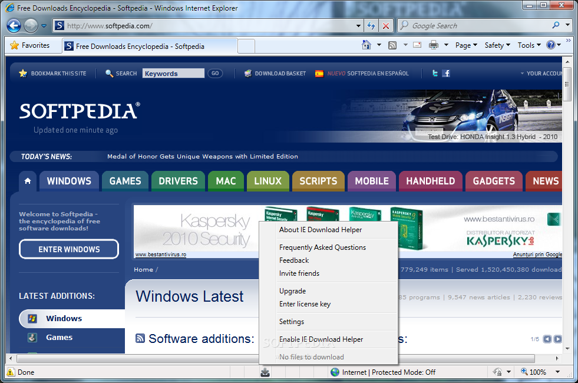Click the warning icon next to Done

coord(11,372)
